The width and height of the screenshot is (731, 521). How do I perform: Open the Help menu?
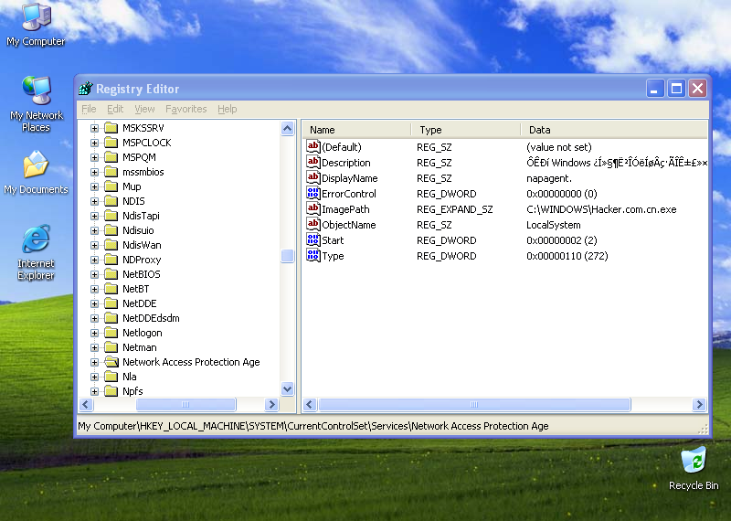(227, 109)
